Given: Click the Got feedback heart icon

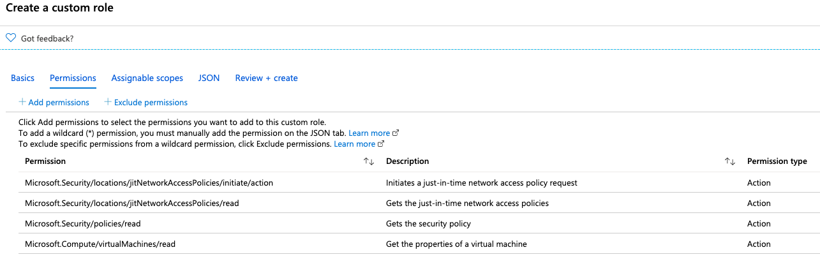Looking at the screenshot, I should tap(10, 38).
